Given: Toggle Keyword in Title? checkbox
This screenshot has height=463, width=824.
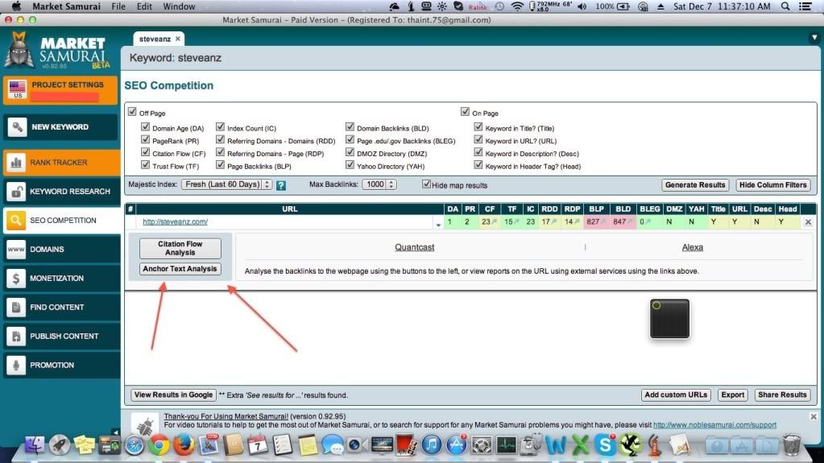Looking at the screenshot, I should point(478,126).
